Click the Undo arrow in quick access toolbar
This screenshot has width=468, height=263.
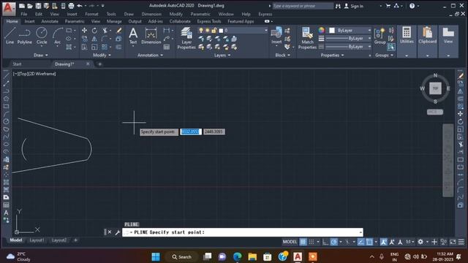[x=80, y=6]
